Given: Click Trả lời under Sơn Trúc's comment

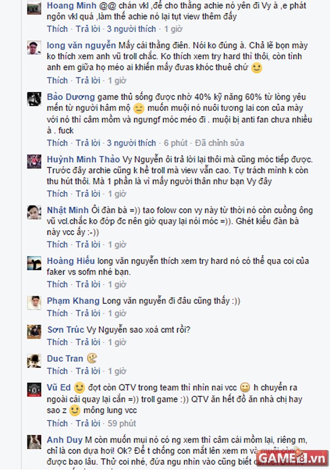Looking at the screenshot, I should click(x=88, y=342).
